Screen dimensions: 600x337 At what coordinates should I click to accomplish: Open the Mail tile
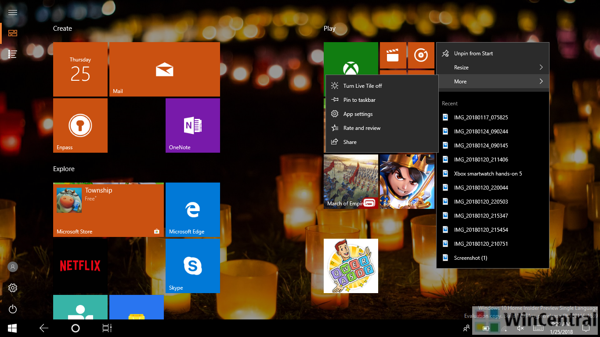(x=165, y=69)
